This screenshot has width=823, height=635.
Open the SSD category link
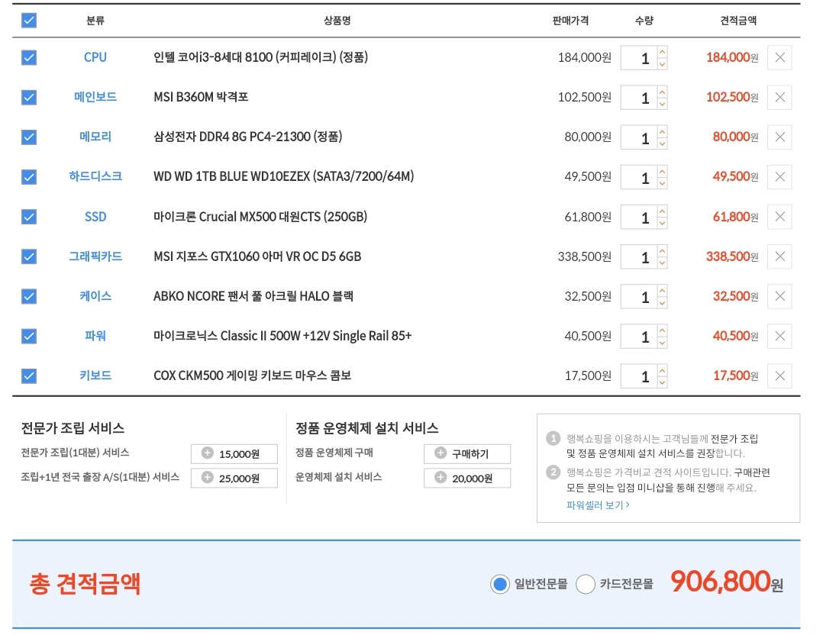[95, 217]
